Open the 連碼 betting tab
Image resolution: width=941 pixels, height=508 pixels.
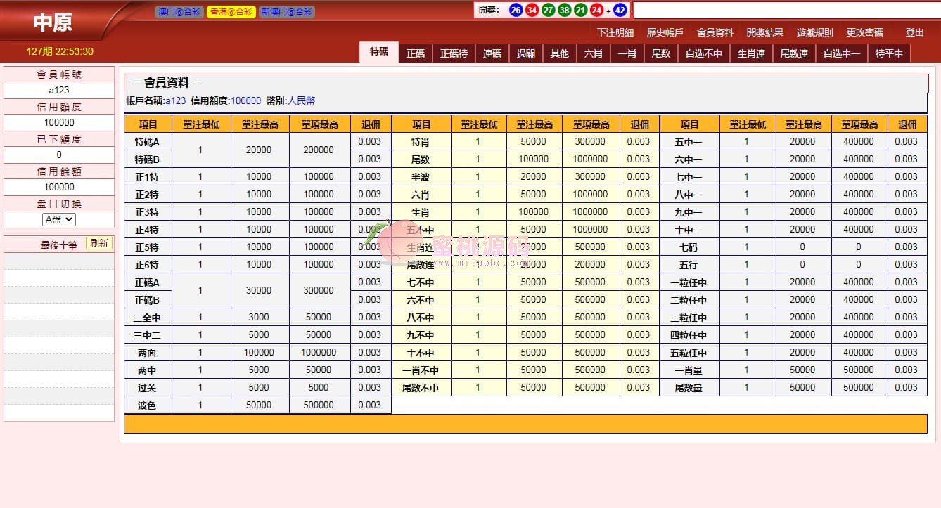coord(492,53)
